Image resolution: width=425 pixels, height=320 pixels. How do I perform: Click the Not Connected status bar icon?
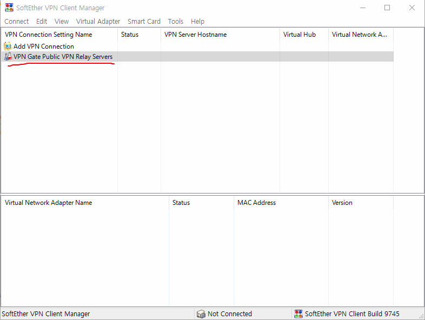click(201, 314)
